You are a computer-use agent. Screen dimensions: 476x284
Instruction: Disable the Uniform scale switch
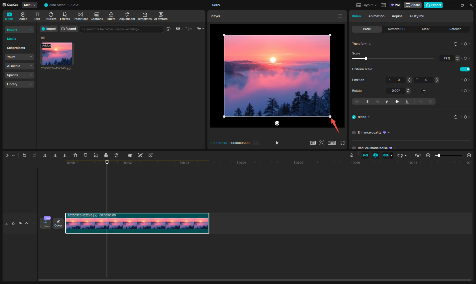[465, 69]
